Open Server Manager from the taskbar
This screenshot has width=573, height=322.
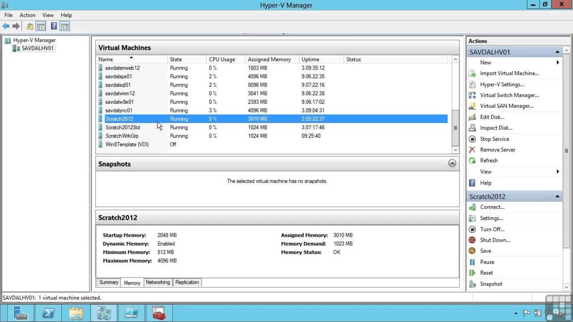tap(20, 313)
